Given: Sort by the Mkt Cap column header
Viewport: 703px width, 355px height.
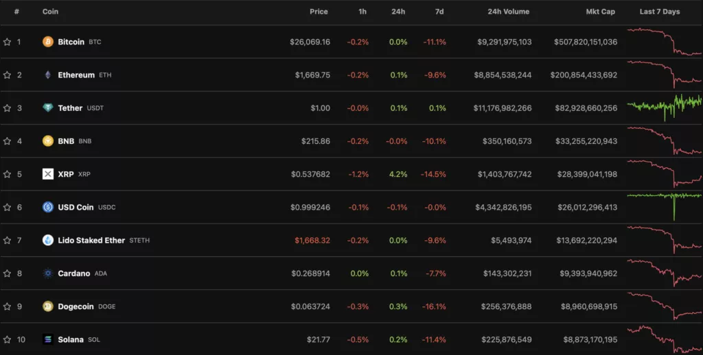Looking at the screenshot, I should tap(600, 12).
